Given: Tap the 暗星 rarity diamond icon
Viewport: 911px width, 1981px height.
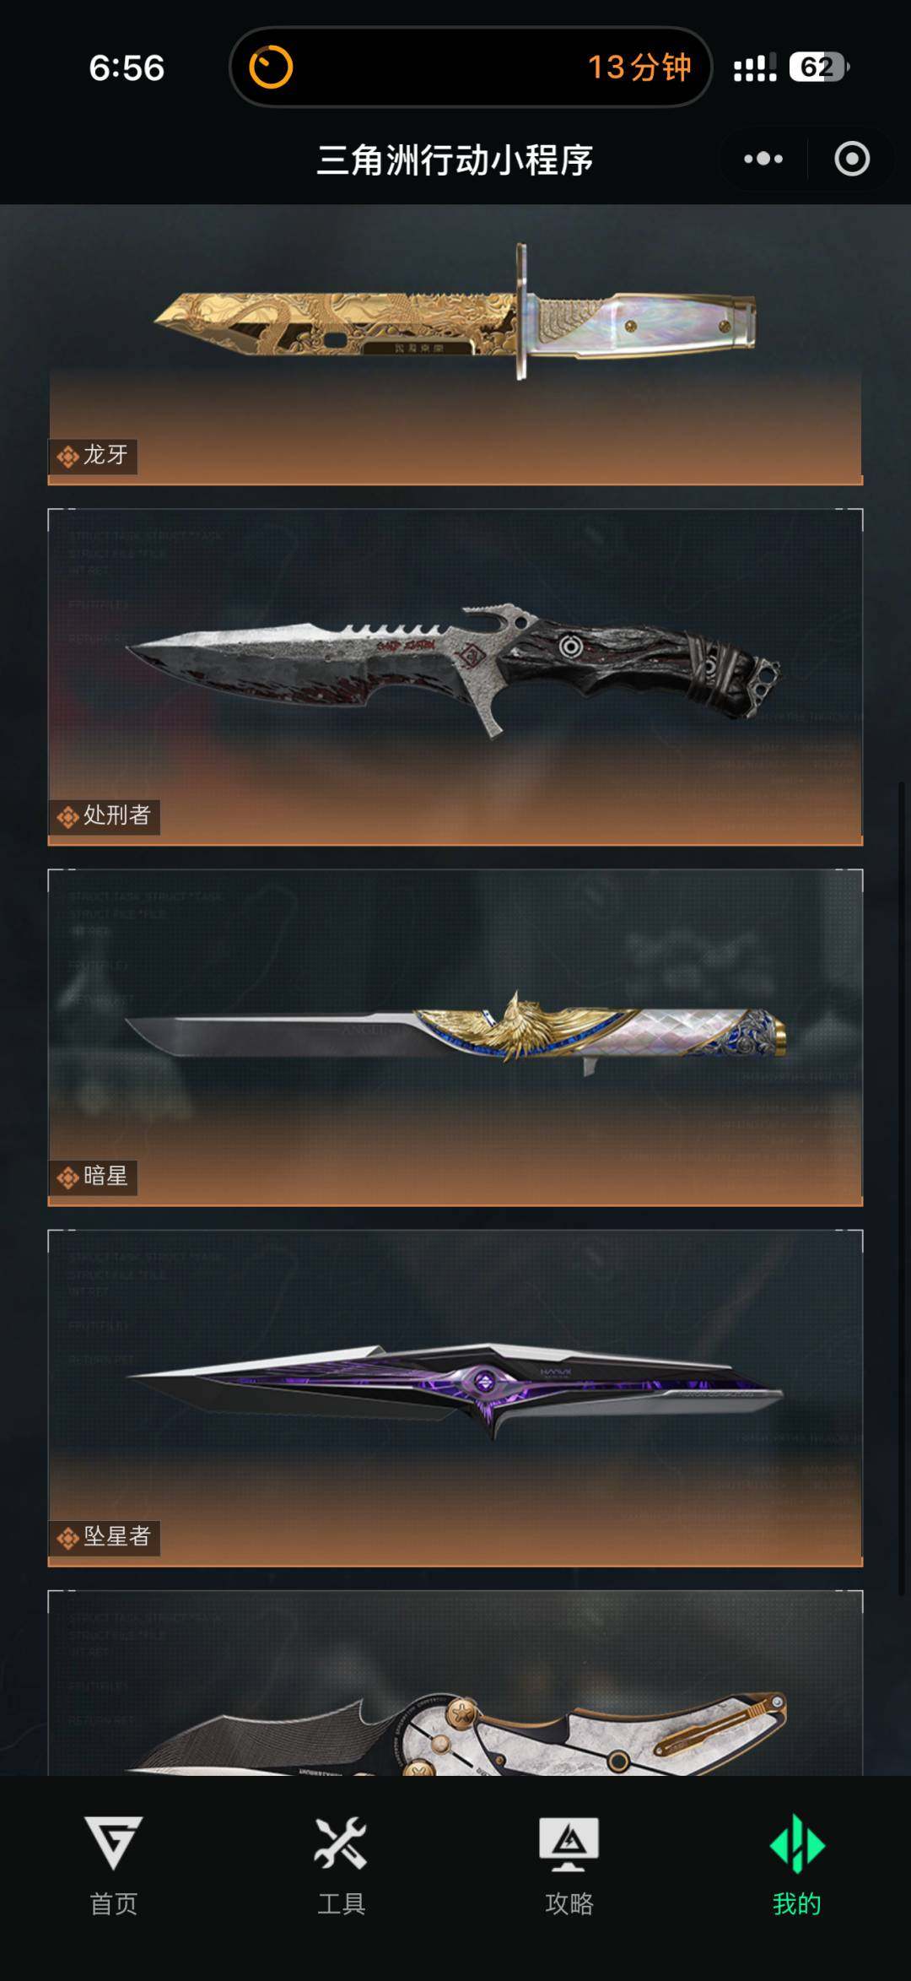Looking at the screenshot, I should click(x=67, y=1177).
